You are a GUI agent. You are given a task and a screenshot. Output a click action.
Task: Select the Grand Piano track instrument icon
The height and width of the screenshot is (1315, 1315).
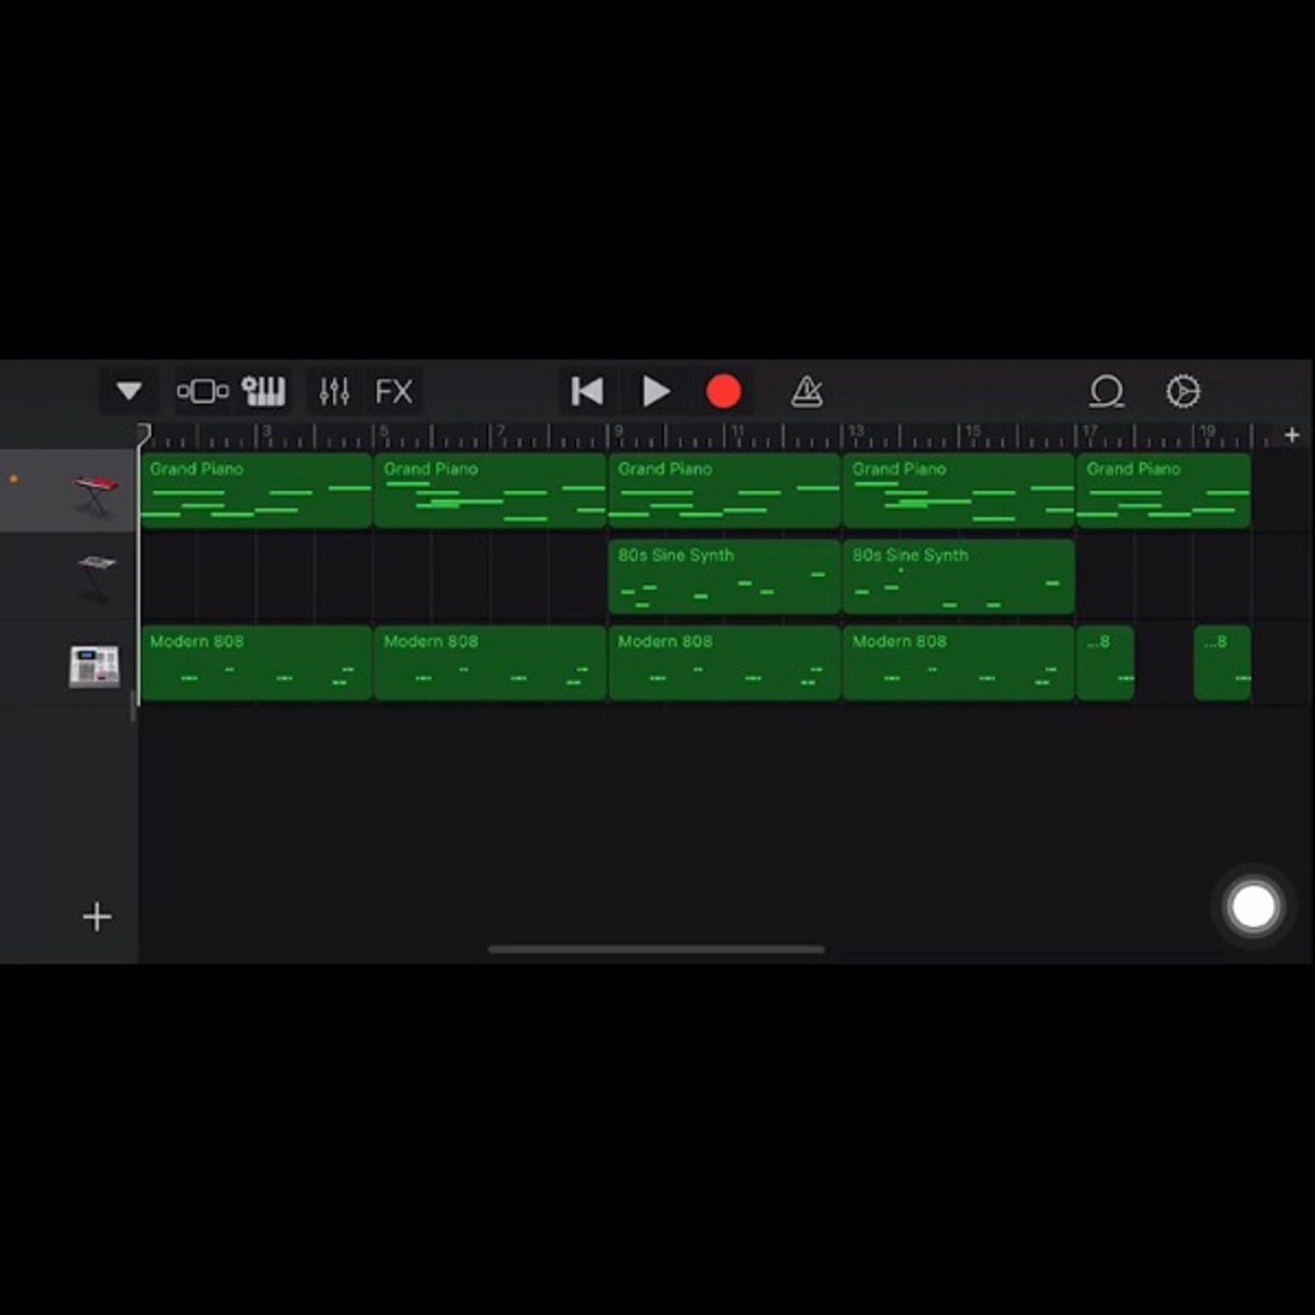click(x=96, y=492)
